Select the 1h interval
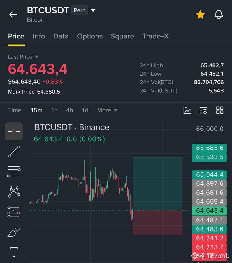Screen dimensions: 232x263 coord(54,110)
